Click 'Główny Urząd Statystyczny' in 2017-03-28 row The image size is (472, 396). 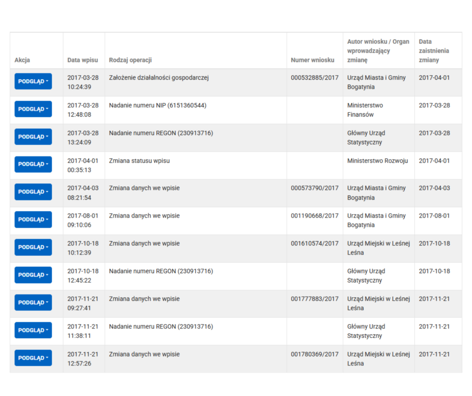[x=366, y=138]
